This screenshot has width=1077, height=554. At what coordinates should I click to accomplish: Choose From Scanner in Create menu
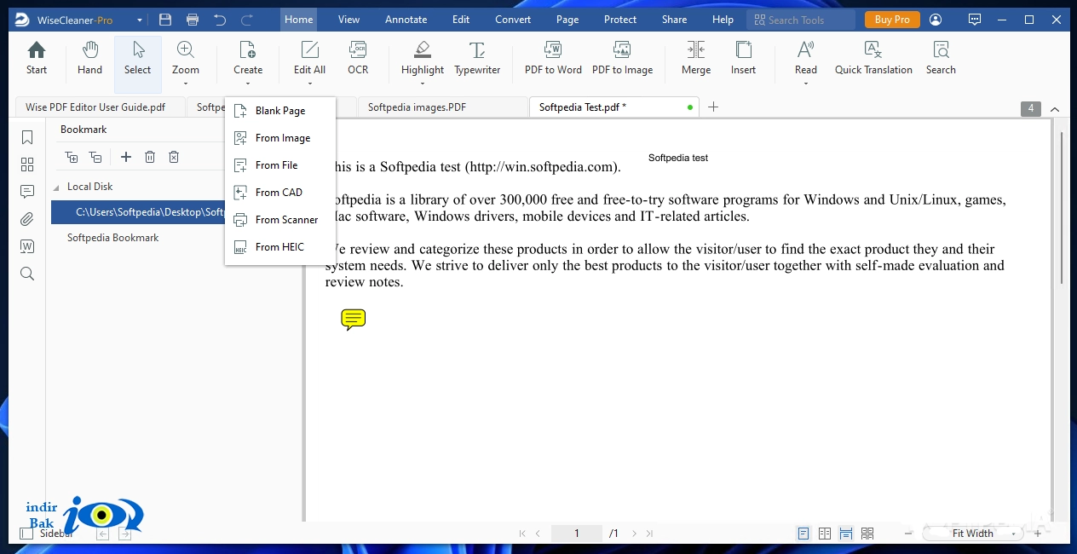(280, 220)
